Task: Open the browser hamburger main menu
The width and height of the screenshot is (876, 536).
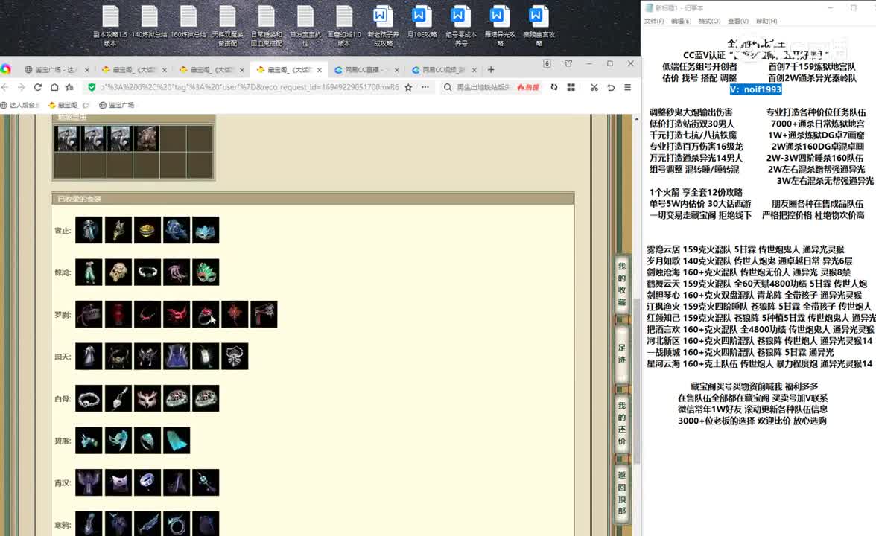Action: [627, 87]
